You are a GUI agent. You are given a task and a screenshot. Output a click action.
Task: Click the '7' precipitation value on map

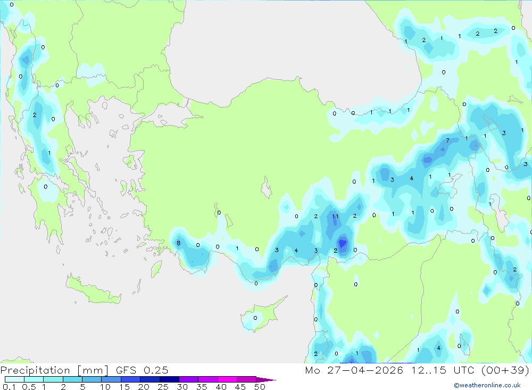tap(447, 140)
